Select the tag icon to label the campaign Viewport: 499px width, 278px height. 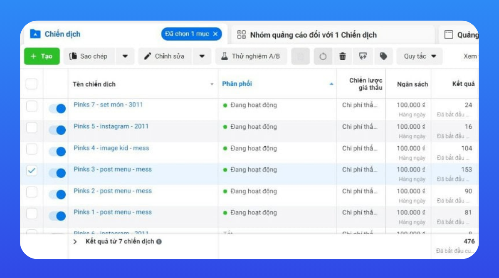383,56
